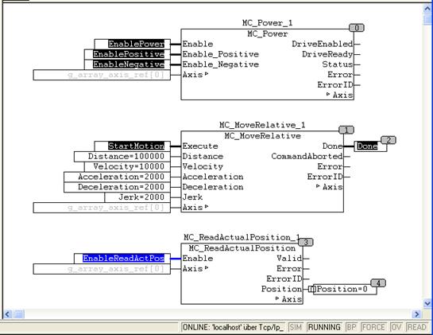
Task: Click the SIM status bar indicator
Action: [296, 328]
